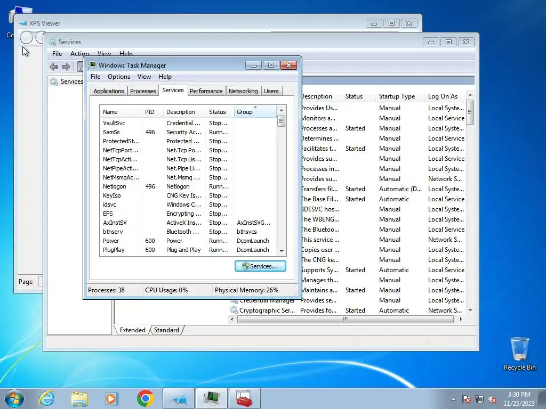Select bthserv service row

click(188, 232)
